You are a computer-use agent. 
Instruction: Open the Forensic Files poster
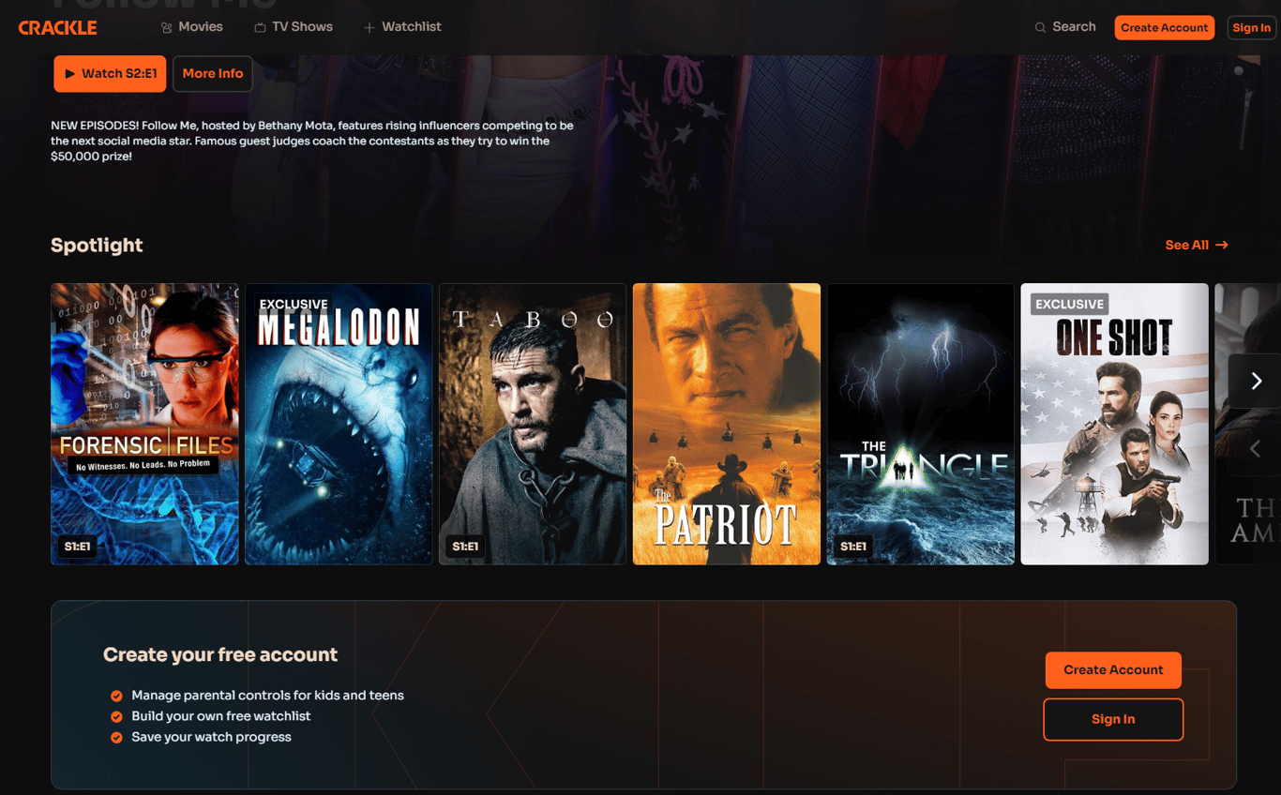[x=144, y=424]
